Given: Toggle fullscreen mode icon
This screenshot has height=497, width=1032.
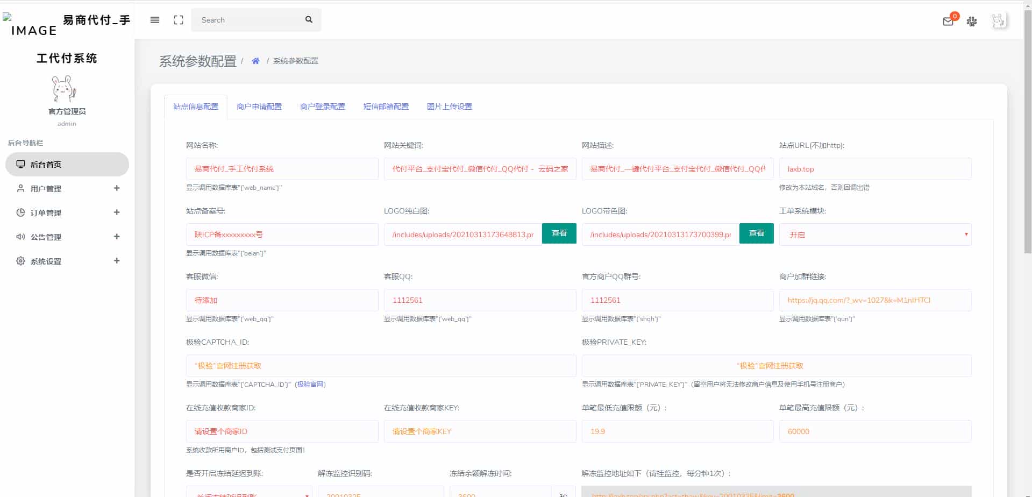Looking at the screenshot, I should tap(179, 20).
